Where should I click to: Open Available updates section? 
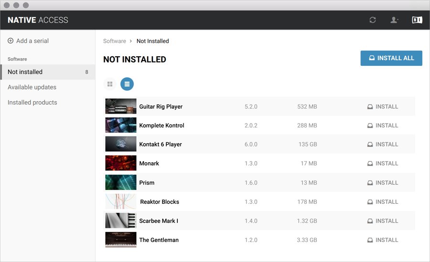pyautogui.click(x=32, y=87)
